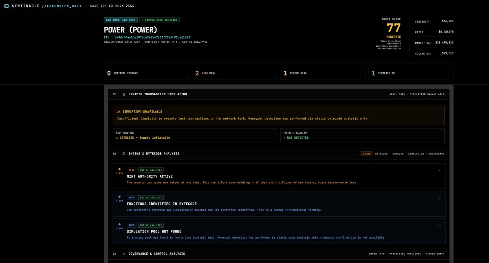Click the icon beside Governance & Control Analysis
The width and height of the screenshot is (489, 263).
(x=124, y=254)
